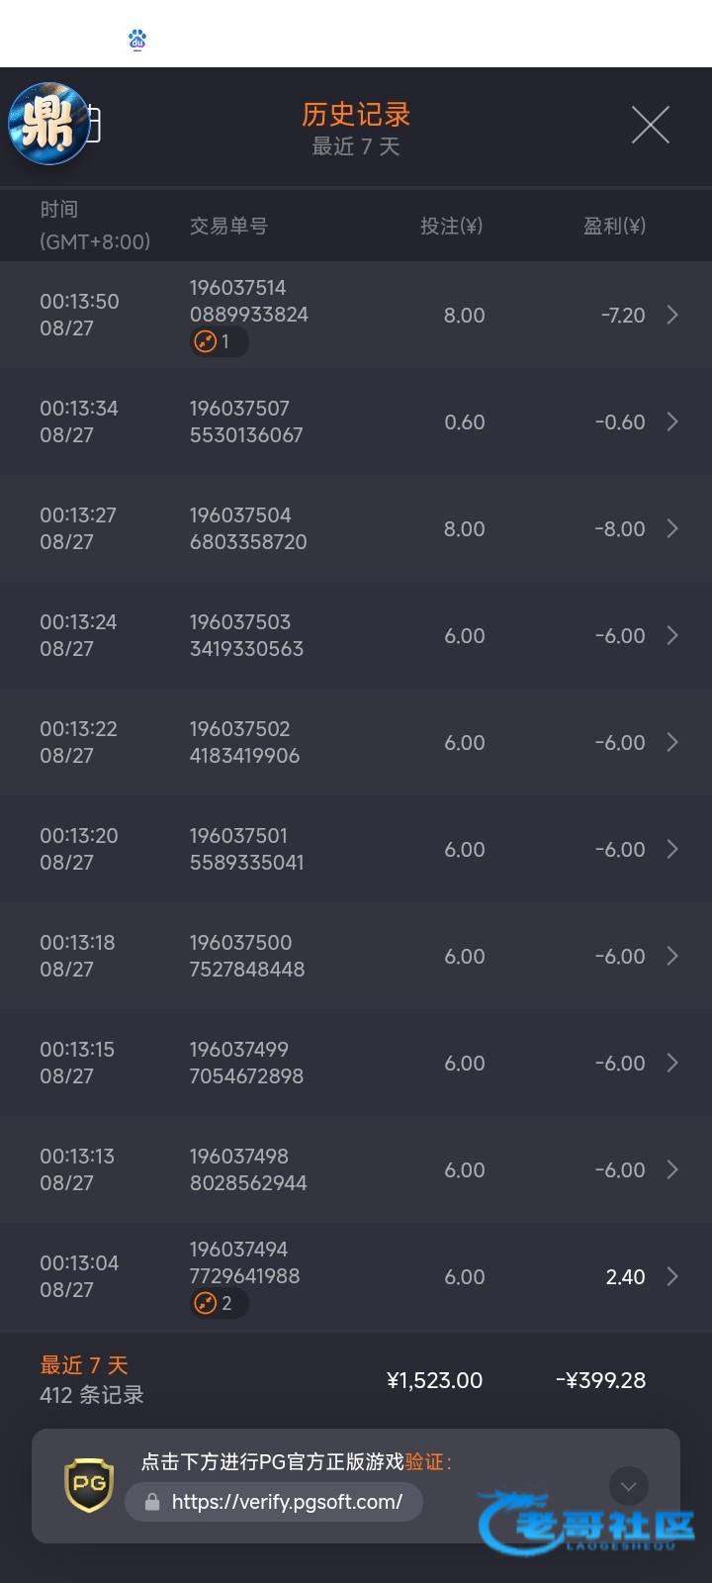Viewport: 712px width, 1583px height.
Task: Close the history records panel
Action: coord(650,125)
